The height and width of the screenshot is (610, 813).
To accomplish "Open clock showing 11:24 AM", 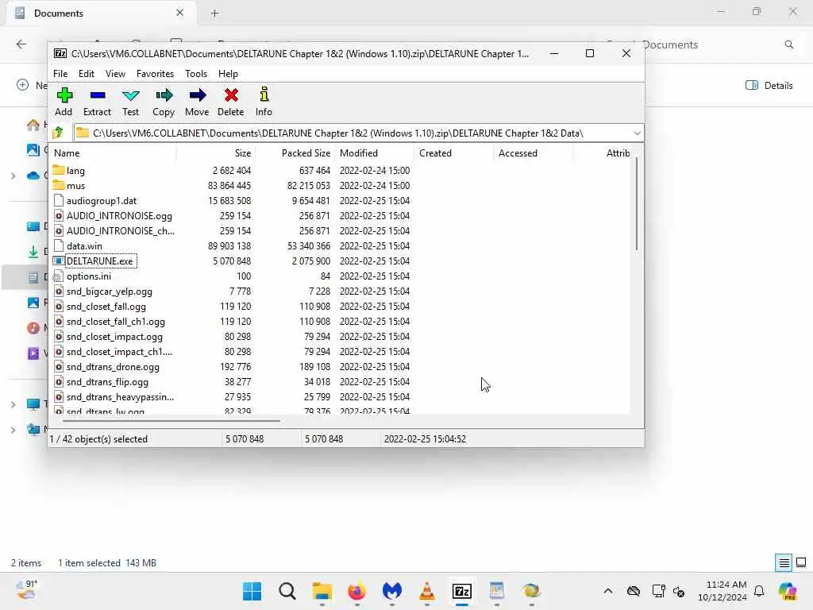I will pos(722,591).
